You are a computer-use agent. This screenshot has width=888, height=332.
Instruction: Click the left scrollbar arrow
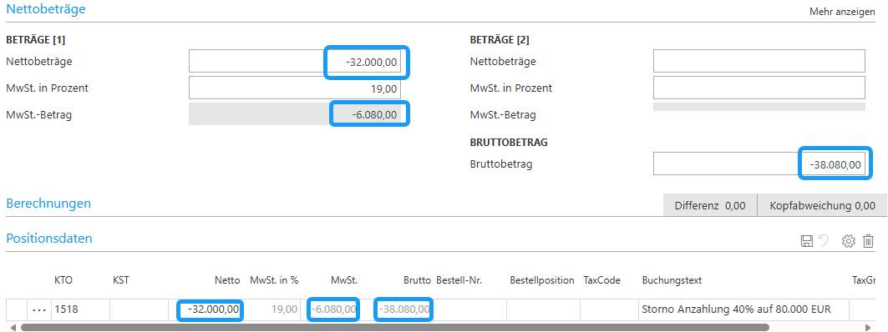13,327
